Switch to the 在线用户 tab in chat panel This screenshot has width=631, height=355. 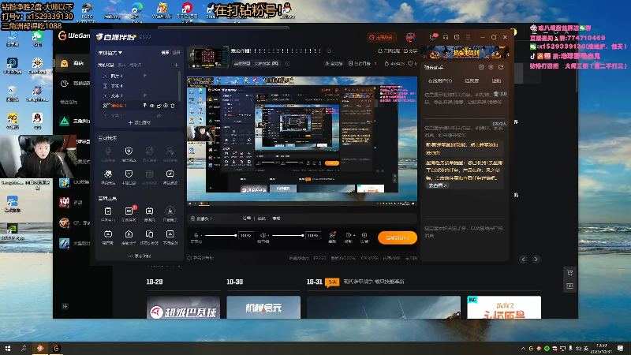pyautogui.click(x=440, y=81)
